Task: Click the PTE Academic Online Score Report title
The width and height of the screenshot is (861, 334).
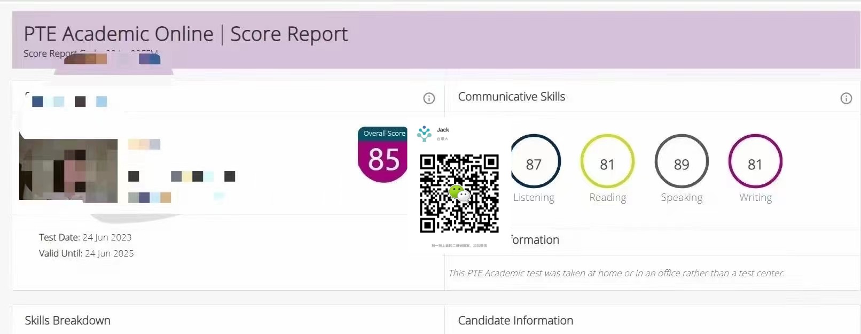Action: click(186, 34)
